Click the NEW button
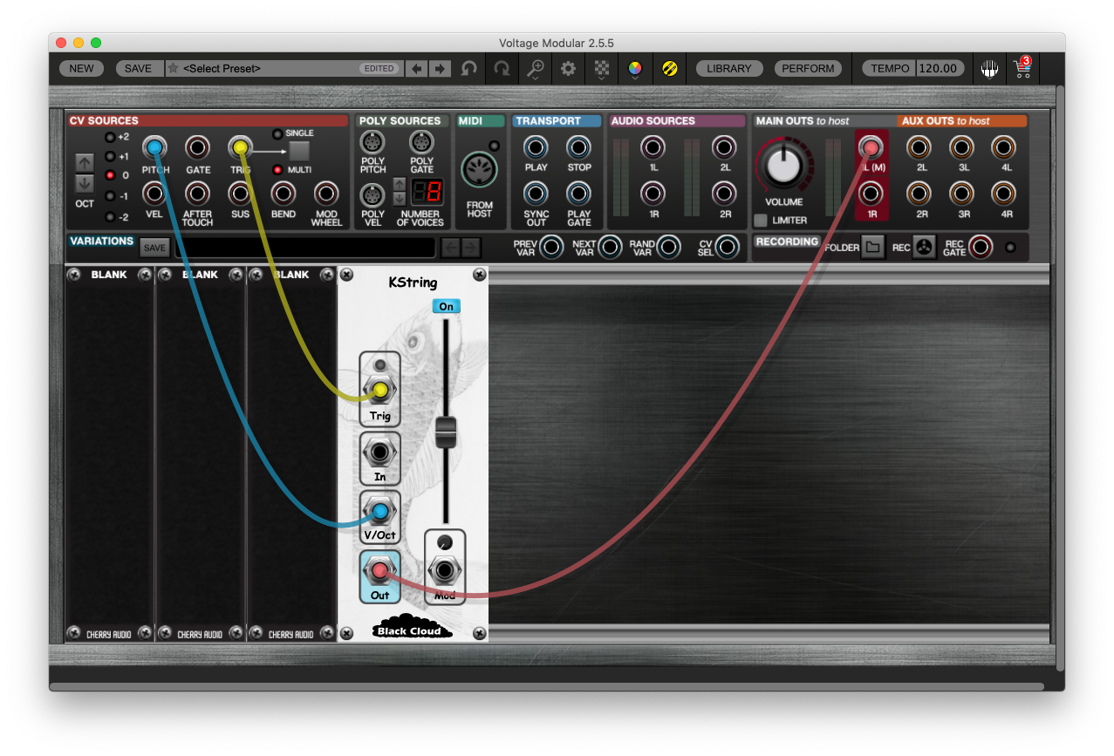Screen dimensions: 1114x756 [81, 68]
